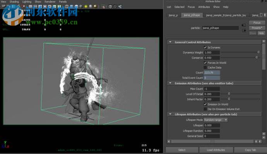Viewport: 267px width, 154px height.
Task: Toggle textured checker display icon
Action: (x=81, y=7)
